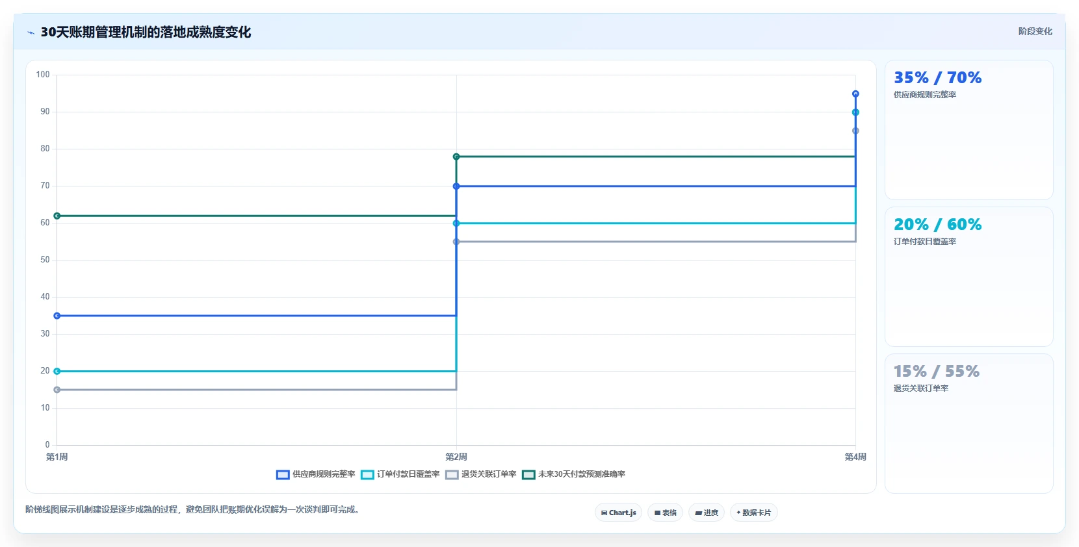
Task: Click the cyan 订单付款日覆盖率 legend swatch
Action: [x=367, y=475]
